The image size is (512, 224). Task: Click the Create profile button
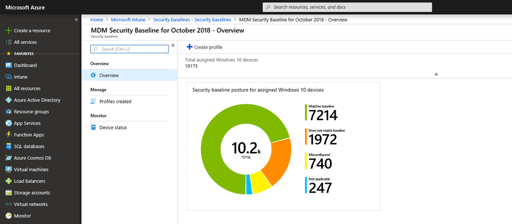(x=204, y=47)
